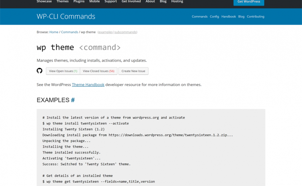
Task: Open Showcase in top navigation
Action: tap(44, 1)
